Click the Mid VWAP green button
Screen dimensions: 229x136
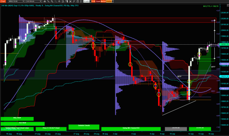pos(22,124)
